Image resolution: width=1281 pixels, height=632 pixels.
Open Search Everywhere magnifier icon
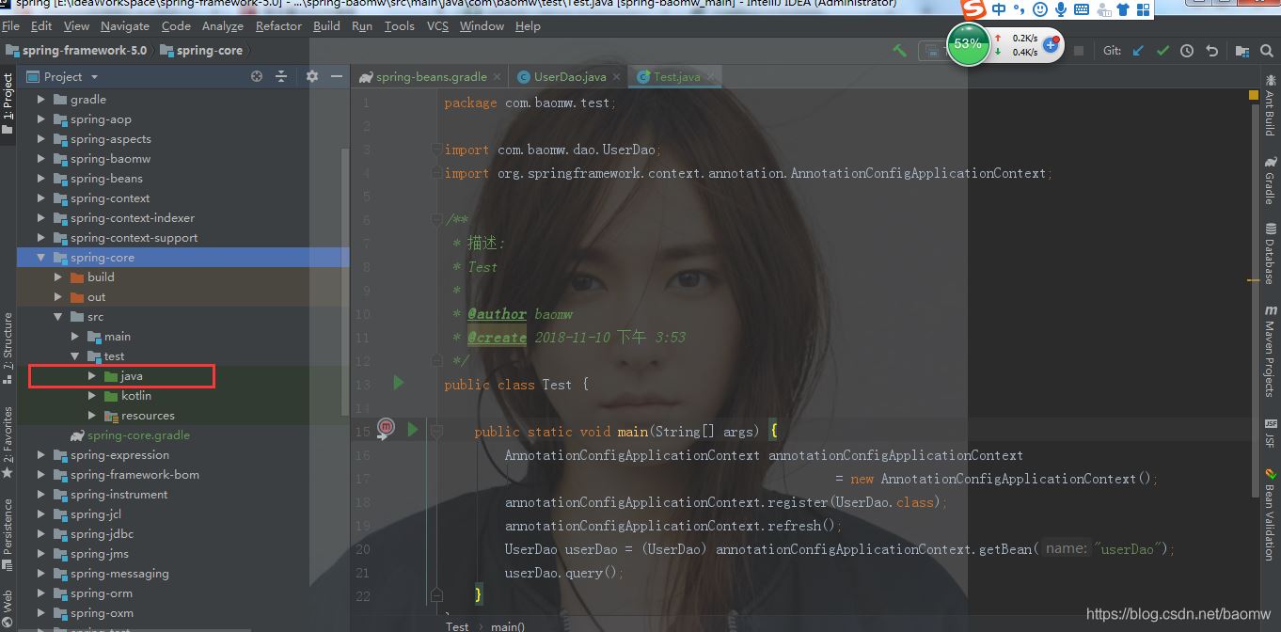tap(1266, 51)
